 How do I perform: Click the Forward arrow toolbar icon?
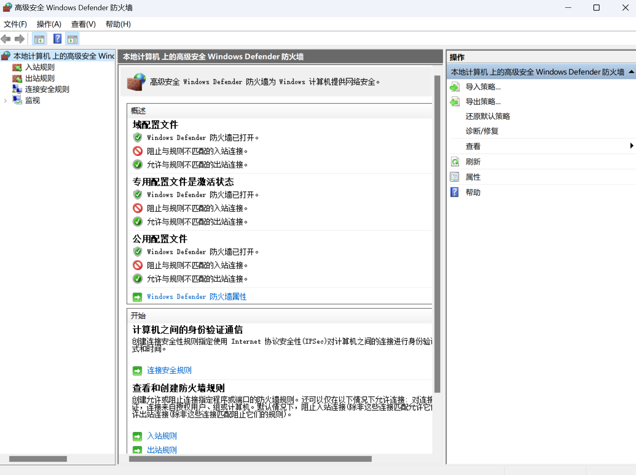(20, 39)
